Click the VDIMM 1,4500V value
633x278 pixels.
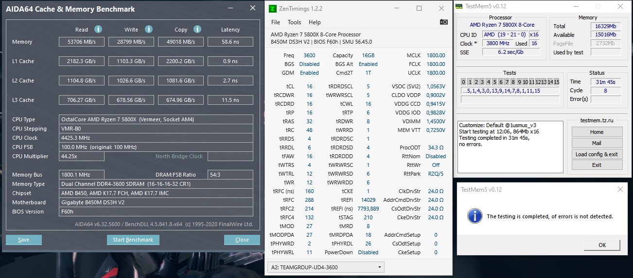[436, 121]
